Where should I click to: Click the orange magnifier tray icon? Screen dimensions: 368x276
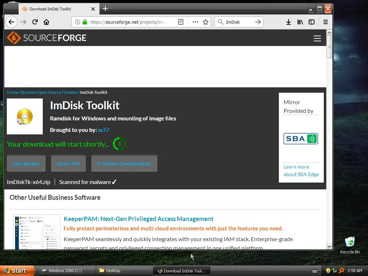pyautogui.click(x=341, y=271)
